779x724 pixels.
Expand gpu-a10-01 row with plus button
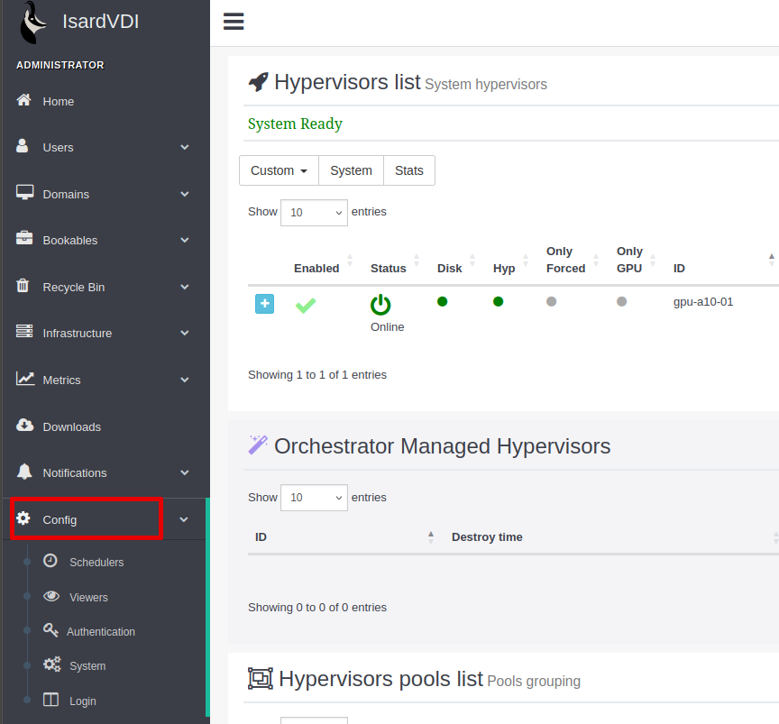coord(264,304)
